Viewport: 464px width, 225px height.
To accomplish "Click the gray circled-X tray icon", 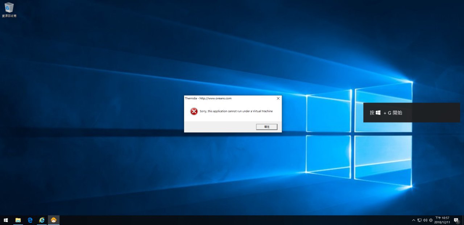I will click(x=431, y=220).
